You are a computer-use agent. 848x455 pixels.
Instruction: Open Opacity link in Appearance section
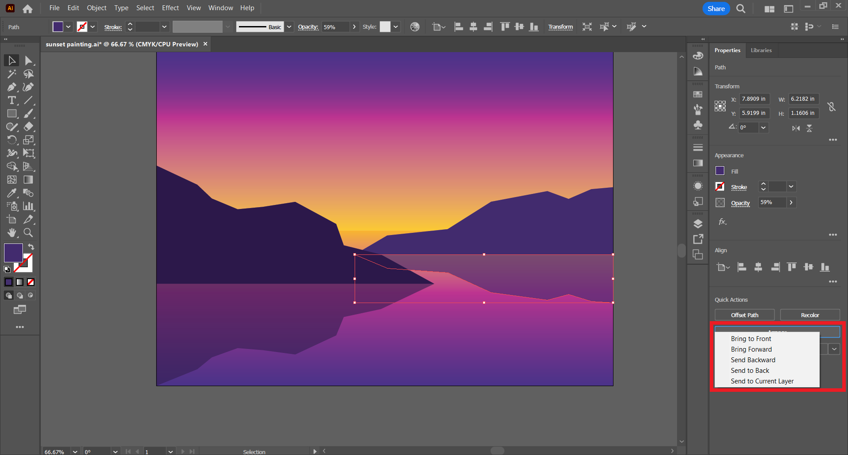[740, 203]
